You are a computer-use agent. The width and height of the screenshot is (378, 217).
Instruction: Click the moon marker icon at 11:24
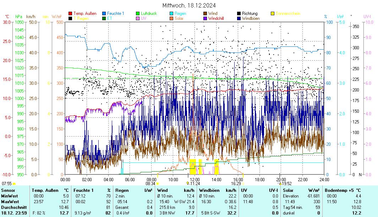tap(188, 183)
